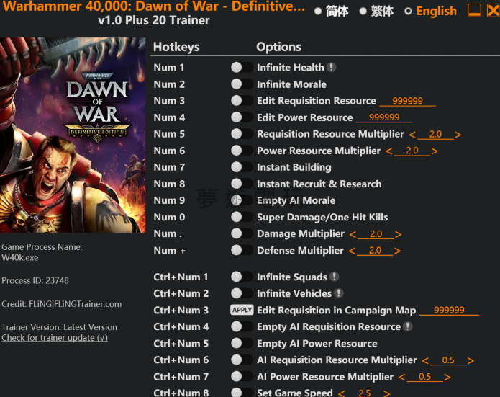Image resolution: width=500 pixels, height=397 pixels.
Task: Click APPLY for Campaign Map Requisition
Action: point(242,310)
